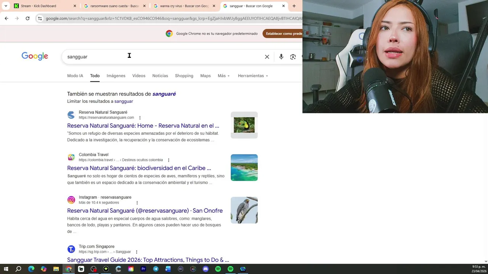This screenshot has height=274, width=488.
Task: Open Windows taskbar search
Action: pyautogui.click(x=18, y=269)
